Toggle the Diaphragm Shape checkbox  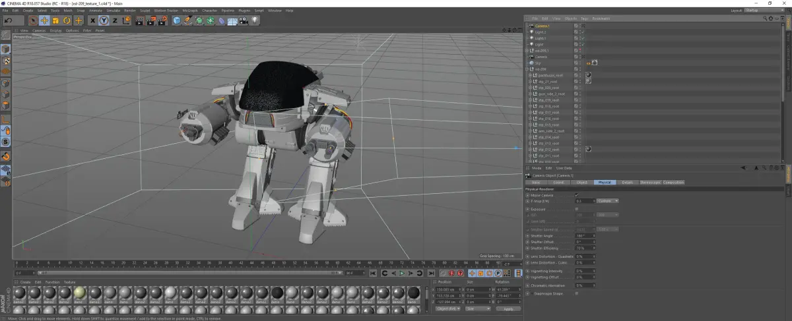[576, 293]
